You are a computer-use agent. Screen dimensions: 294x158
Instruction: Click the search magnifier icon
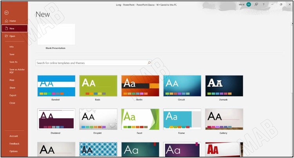149,63
